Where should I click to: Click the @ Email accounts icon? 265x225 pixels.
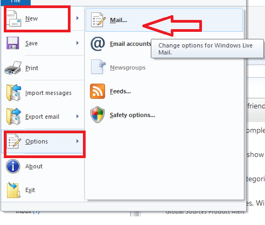point(97,44)
